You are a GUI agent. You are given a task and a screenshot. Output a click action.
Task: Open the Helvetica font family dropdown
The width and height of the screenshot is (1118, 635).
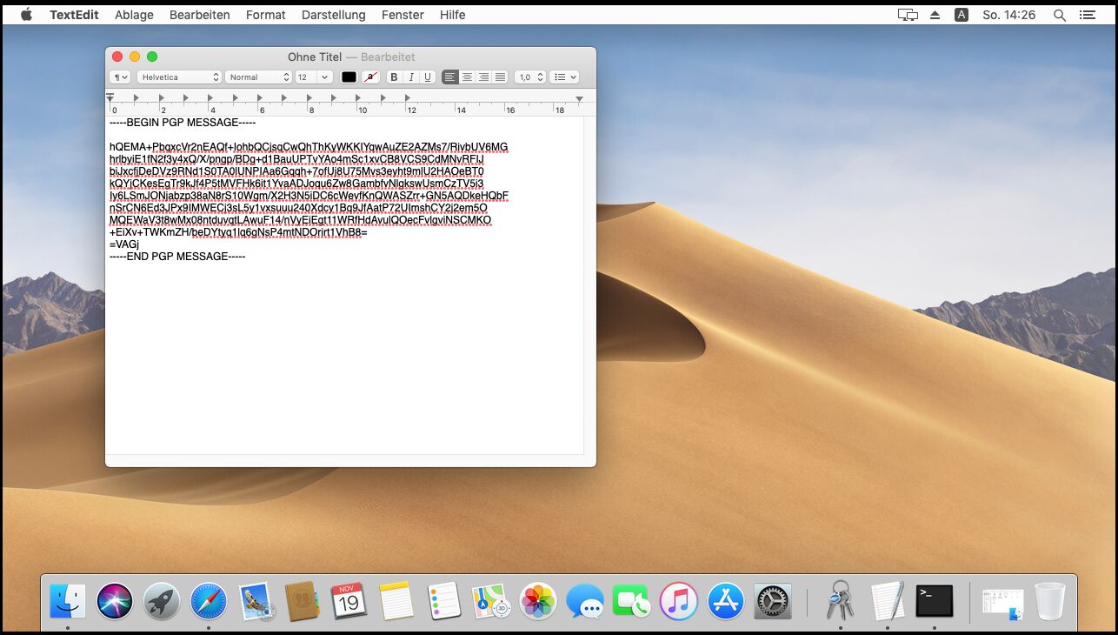(x=180, y=77)
